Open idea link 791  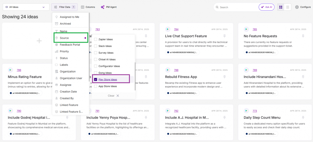pos(98,111)
